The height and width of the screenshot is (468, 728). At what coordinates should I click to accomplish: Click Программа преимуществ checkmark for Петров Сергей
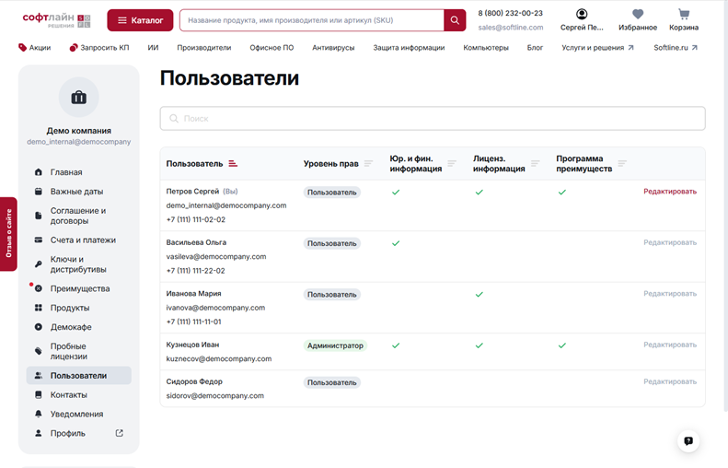pos(561,192)
